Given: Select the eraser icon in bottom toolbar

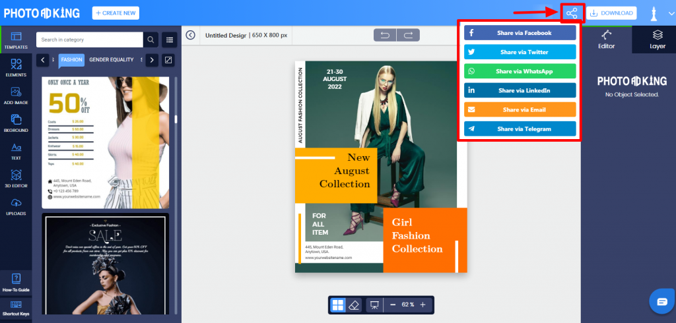Looking at the screenshot, I should coord(354,305).
